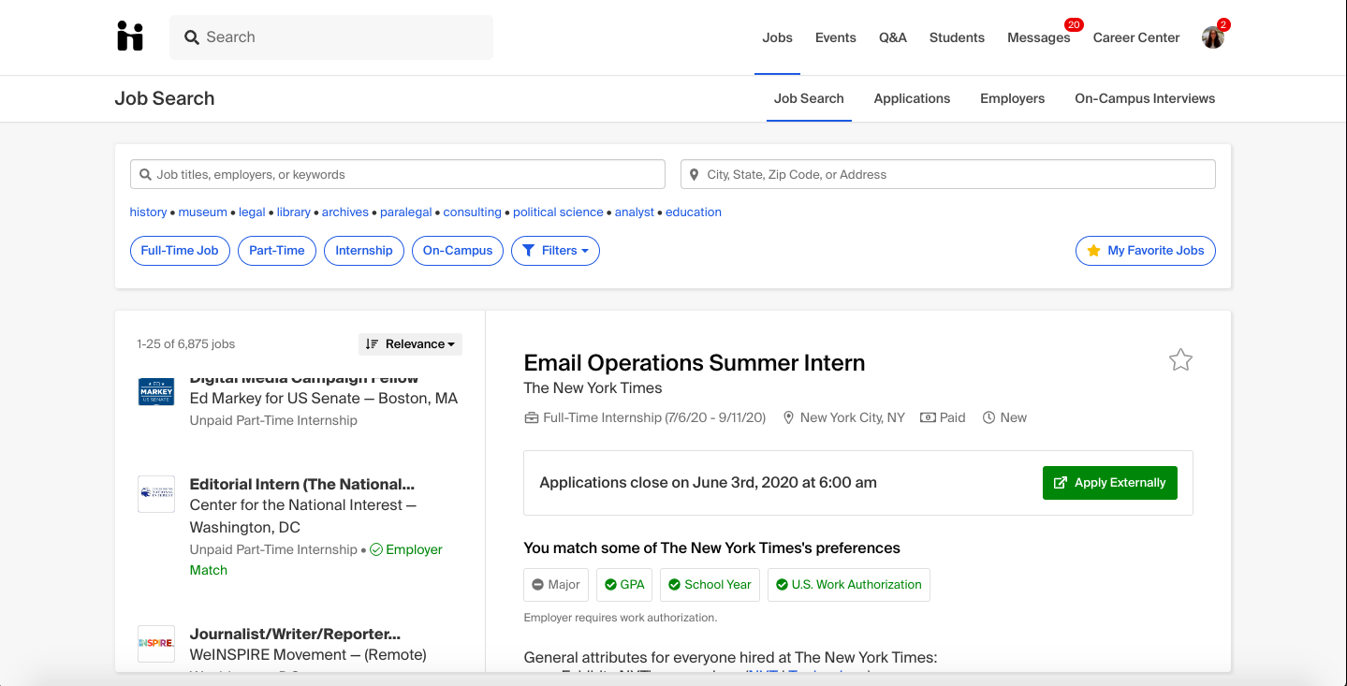Switch to the On-Campus Interviews tab
This screenshot has height=686, width=1347.
pyautogui.click(x=1145, y=98)
